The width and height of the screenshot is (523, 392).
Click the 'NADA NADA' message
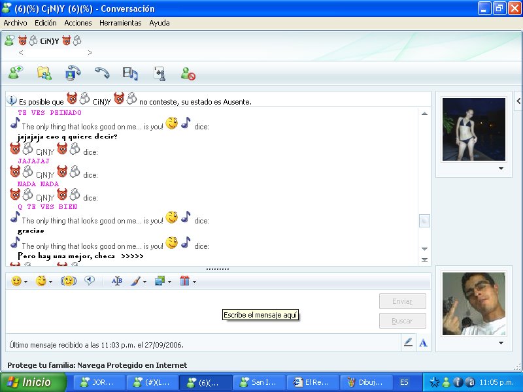[x=38, y=184]
